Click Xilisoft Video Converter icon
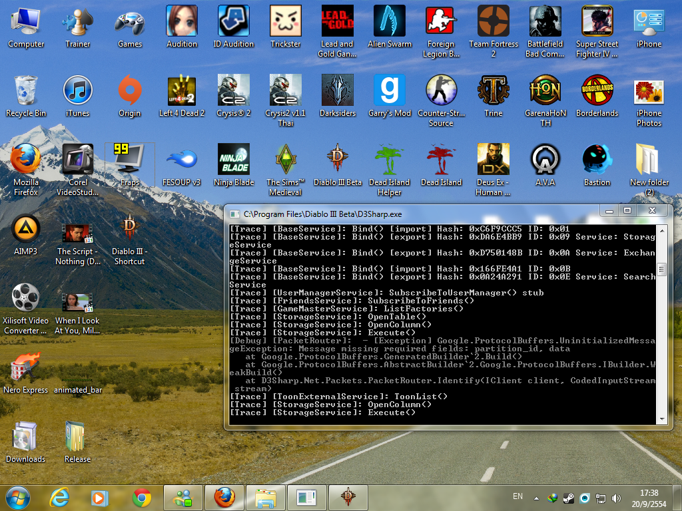This screenshot has width=682, height=511. tap(26, 308)
